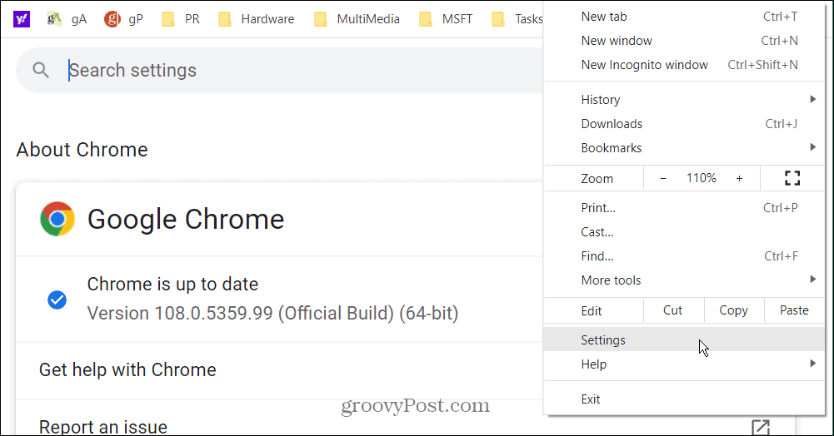Click the search magnifier icon
Viewport: 834px width, 436px height.
point(41,70)
